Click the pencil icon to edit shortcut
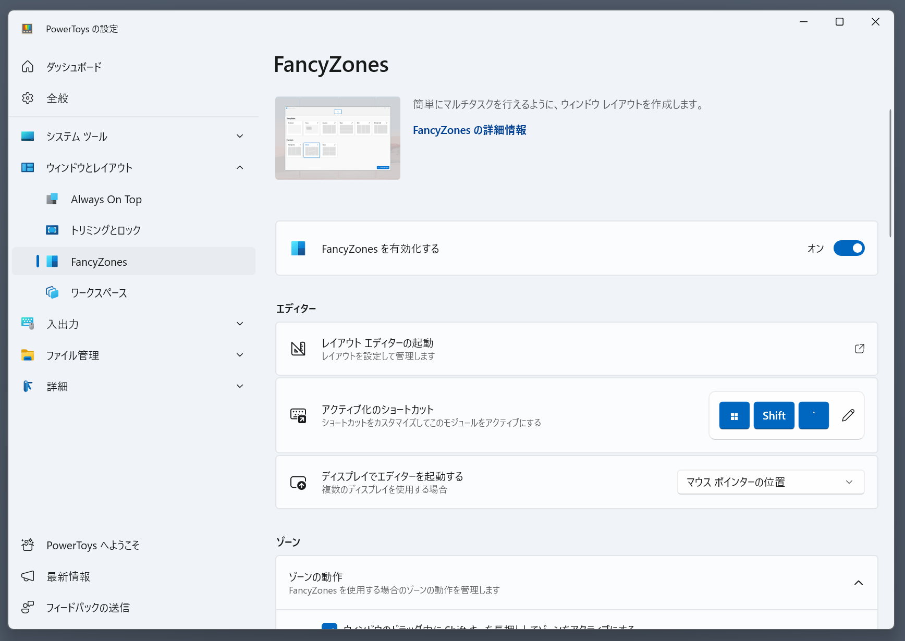905x641 pixels. (x=848, y=415)
